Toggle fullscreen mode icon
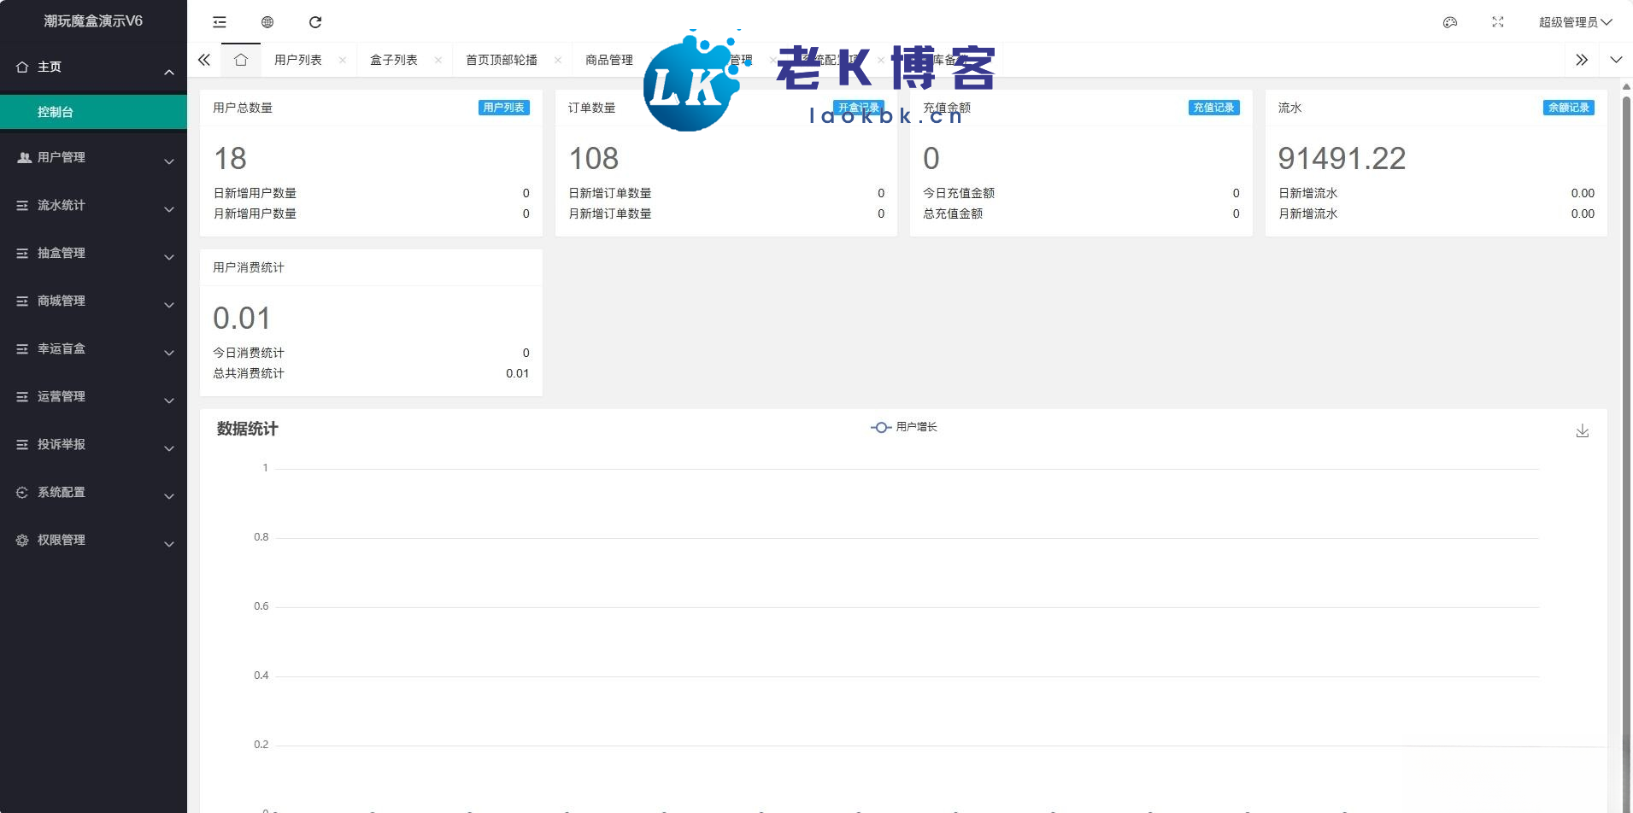 pyautogui.click(x=1498, y=22)
